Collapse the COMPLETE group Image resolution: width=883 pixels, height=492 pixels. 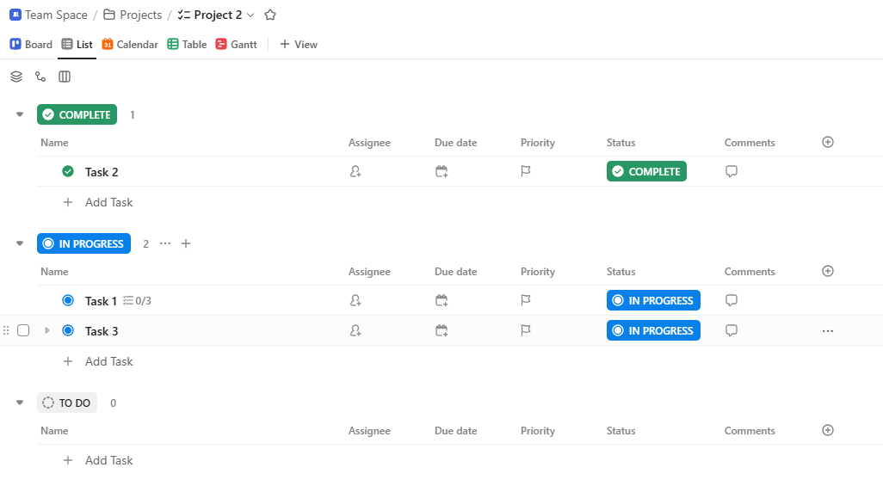coord(20,114)
